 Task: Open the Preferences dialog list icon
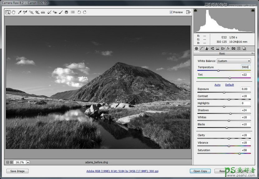click(73, 12)
